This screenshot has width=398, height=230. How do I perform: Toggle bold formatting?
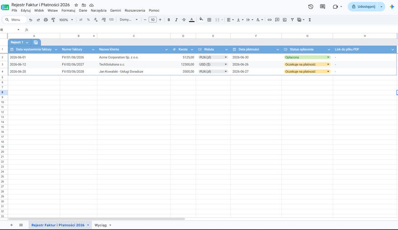pos(169,20)
